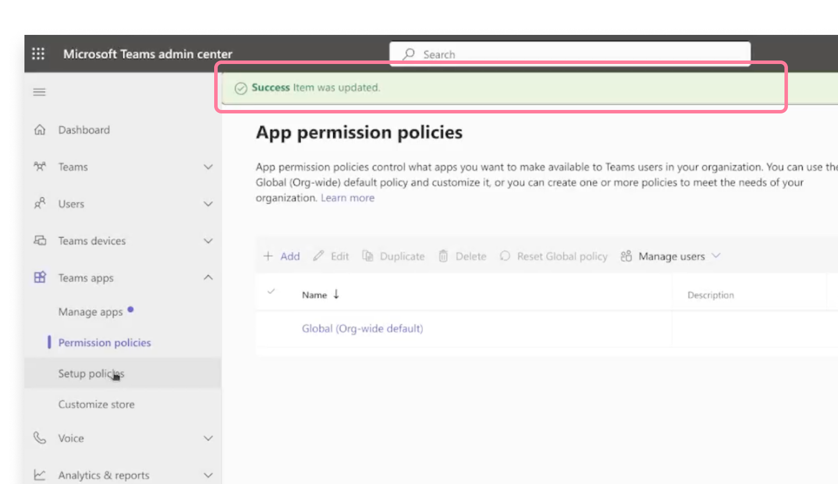
Task: Click the Teams devices icon
Action: 40,240
